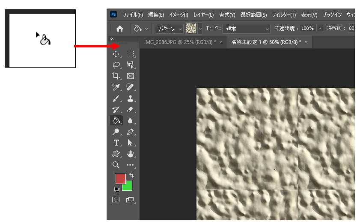The width and height of the screenshot is (357, 222).
Task: Open the モード blend mode dropdown
Action: pos(247,29)
